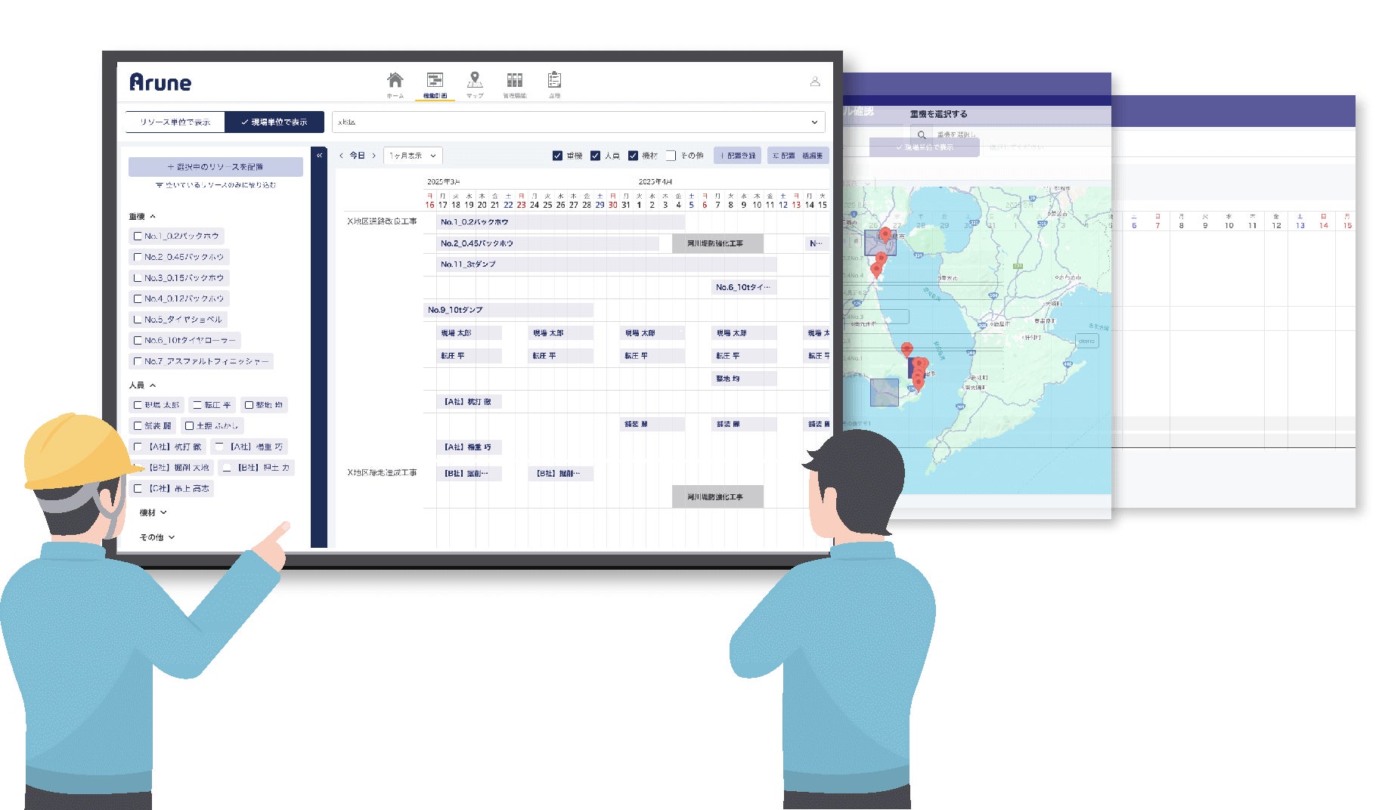Check No.3_0.15バックホウ resource

click(138, 278)
